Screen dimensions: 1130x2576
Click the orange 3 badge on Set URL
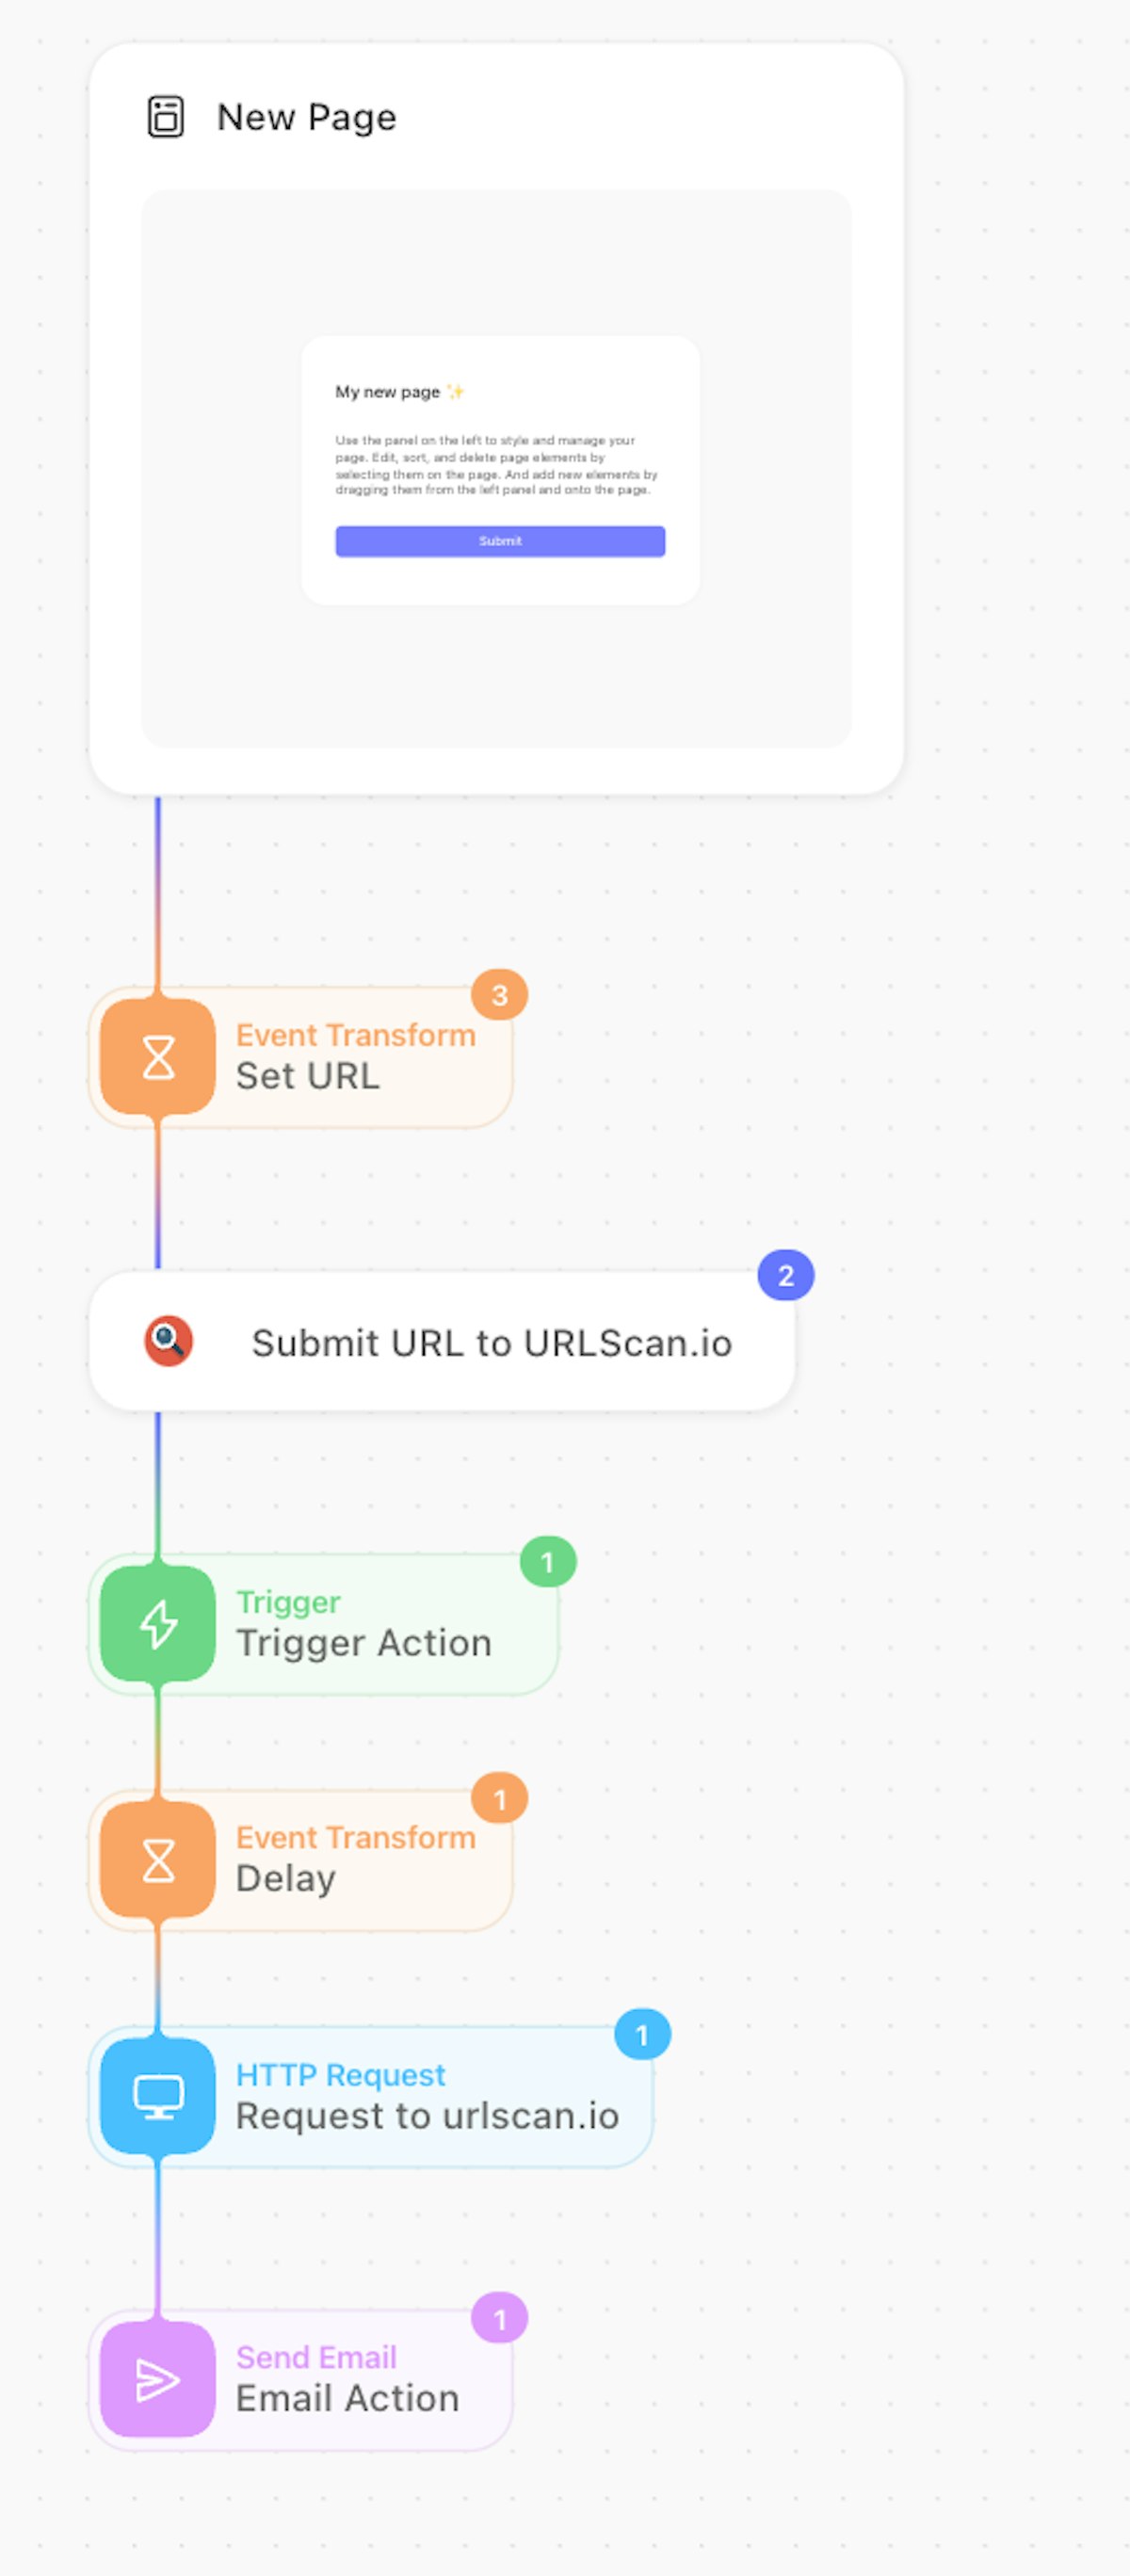pyautogui.click(x=499, y=995)
